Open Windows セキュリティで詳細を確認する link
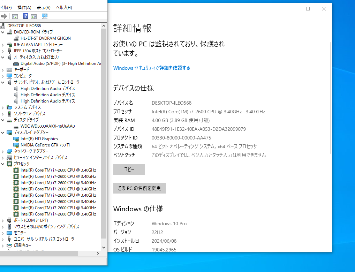This screenshot has height=272, width=355. point(151,68)
